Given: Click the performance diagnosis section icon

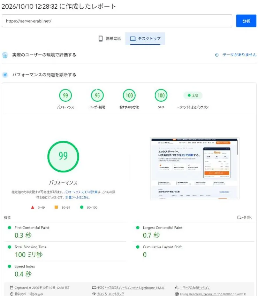Looking at the screenshot, I should pyautogui.click(x=5, y=75).
